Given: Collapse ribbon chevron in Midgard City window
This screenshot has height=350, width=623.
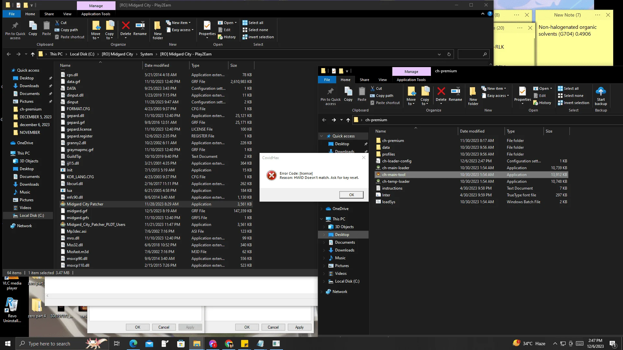Looking at the screenshot, I should click(483, 14).
